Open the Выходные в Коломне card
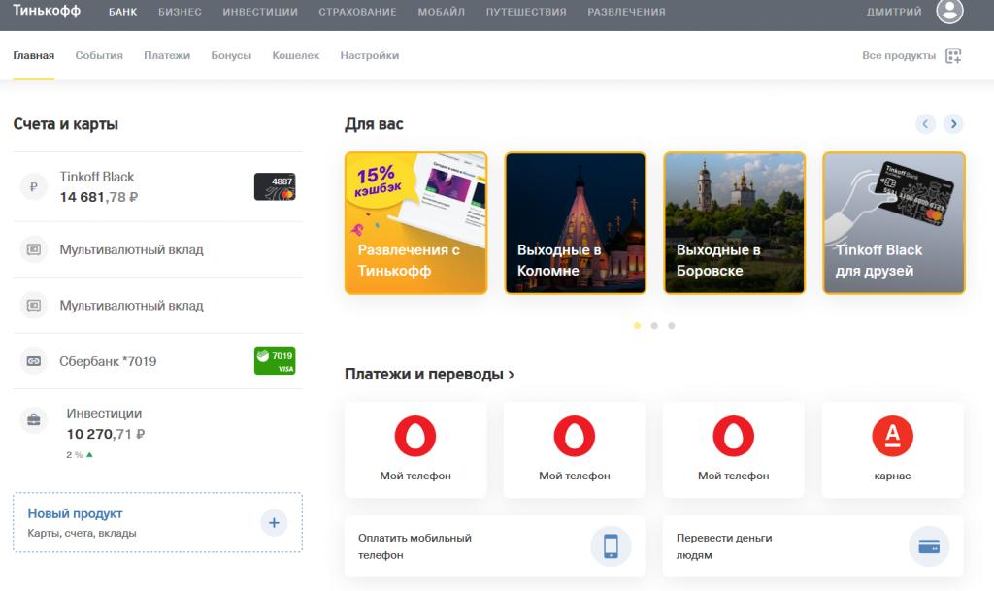Screen dimensions: 994x591 575,223
